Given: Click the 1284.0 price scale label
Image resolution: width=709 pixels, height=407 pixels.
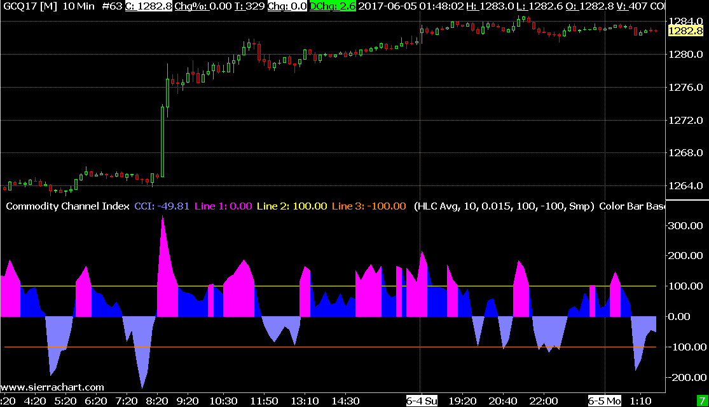Looking at the screenshot, I should coord(685,21).
